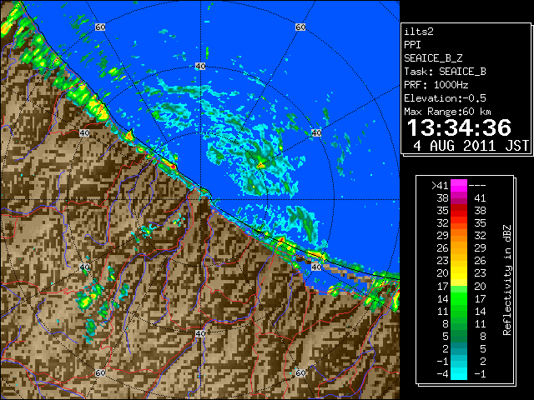Image resolution: width=534 pixels, height=400 pixels.
Task: Click the orange 29 dBZ legend color band
Action: [459, 236]
